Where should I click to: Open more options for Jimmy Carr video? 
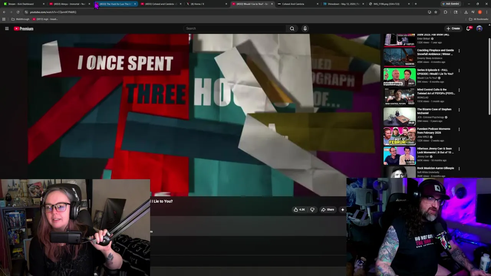[459, 149]
